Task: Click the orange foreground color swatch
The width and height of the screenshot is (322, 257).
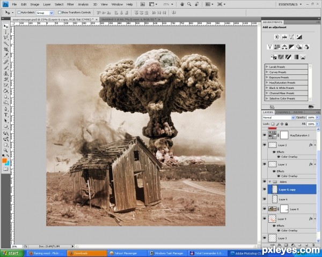Action: pos(4,161)
